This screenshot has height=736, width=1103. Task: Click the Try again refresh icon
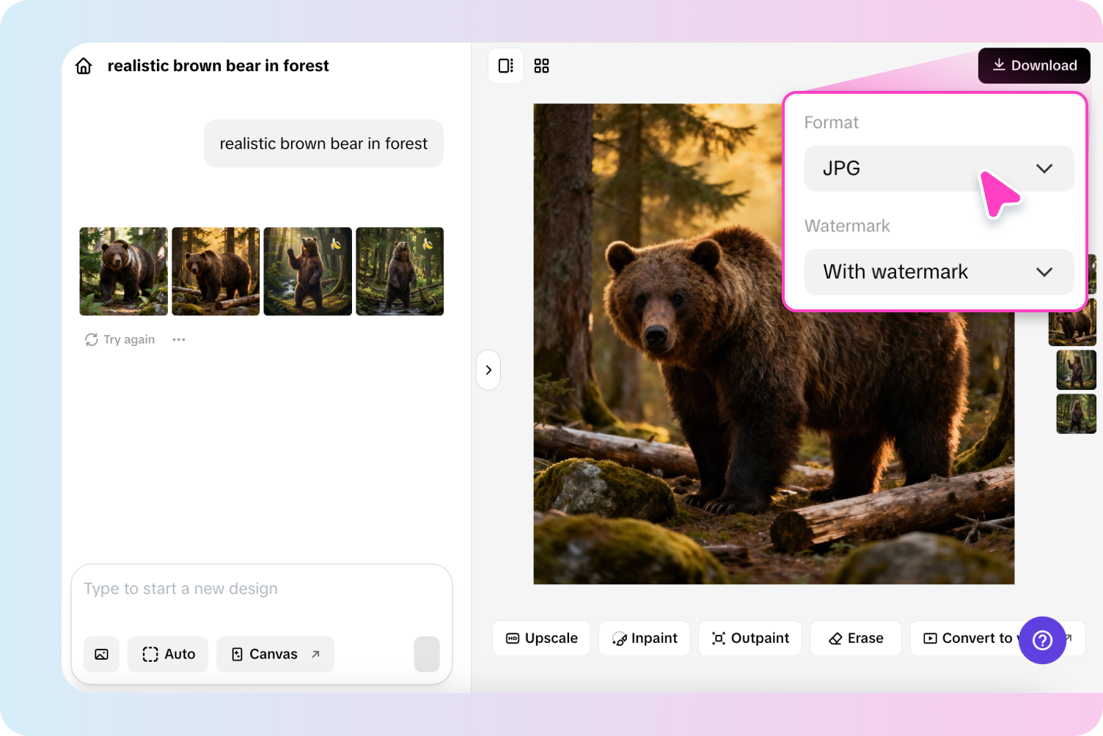click(x=91, y=339)
